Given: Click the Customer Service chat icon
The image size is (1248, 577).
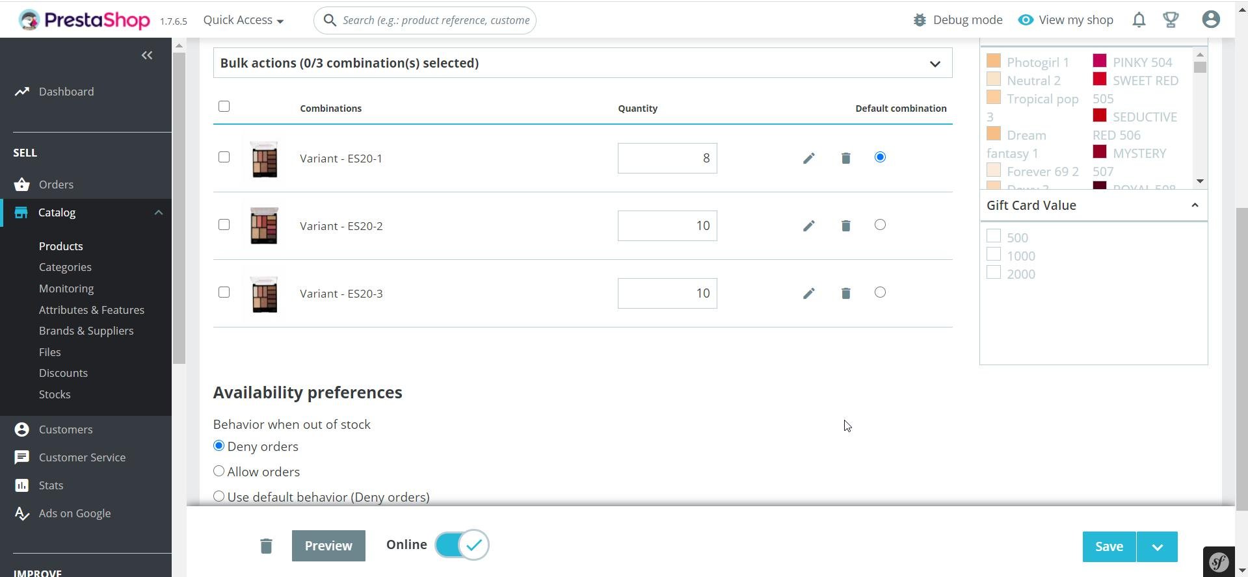Looking at the screenshot, I should tap(21, 457).
